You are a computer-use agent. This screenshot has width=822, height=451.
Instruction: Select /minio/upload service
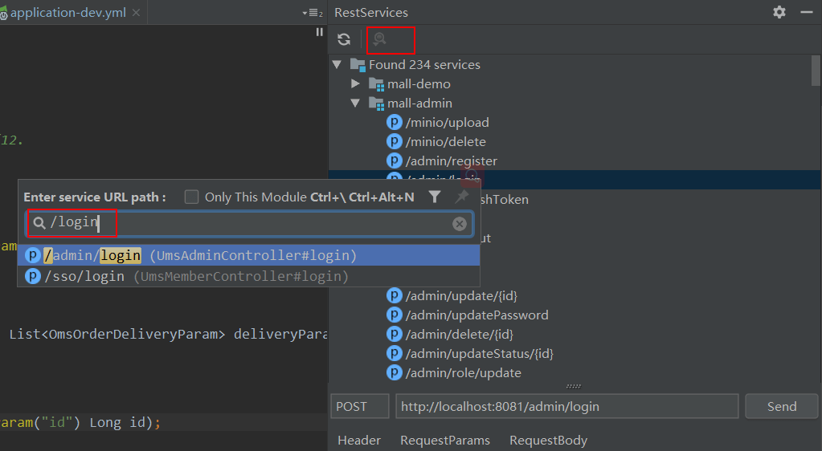tap(448, 123)
